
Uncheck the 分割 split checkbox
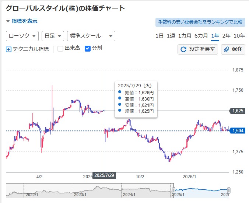coord(88,48)
